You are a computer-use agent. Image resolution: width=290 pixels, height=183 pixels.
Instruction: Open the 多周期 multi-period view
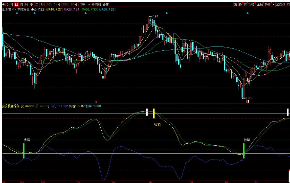click(x=96, y=4)
